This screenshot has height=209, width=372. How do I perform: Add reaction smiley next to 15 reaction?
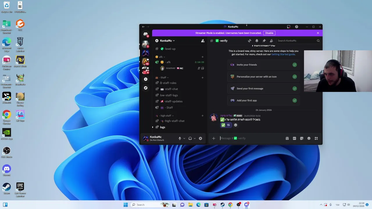(x=235, y=125)
